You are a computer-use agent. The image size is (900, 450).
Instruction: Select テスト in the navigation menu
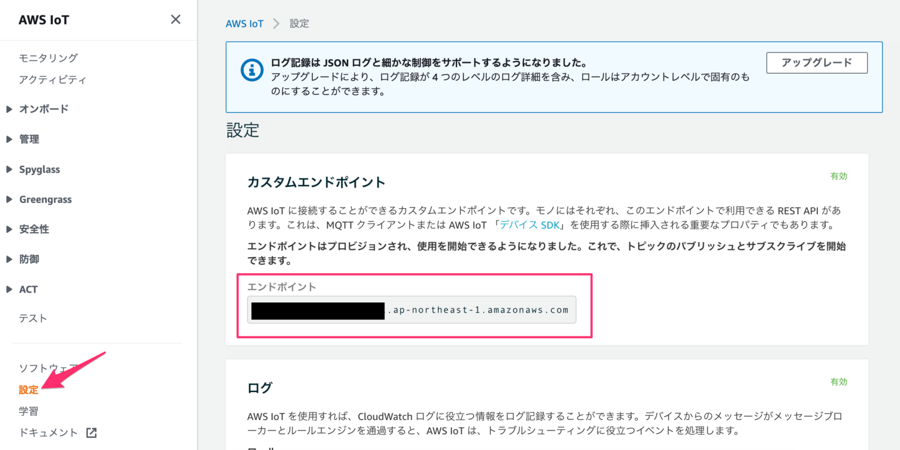pyautogui.click(x=32, y=318)
